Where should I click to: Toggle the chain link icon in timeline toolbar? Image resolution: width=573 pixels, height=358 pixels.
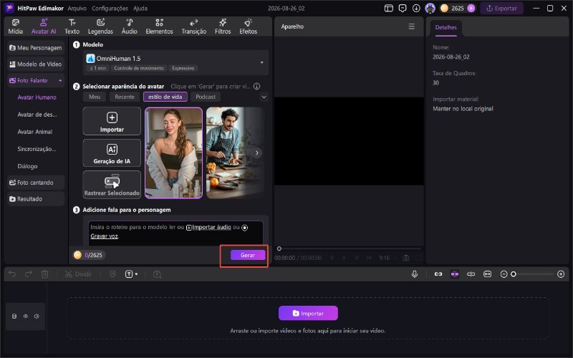tap(438, 274)
